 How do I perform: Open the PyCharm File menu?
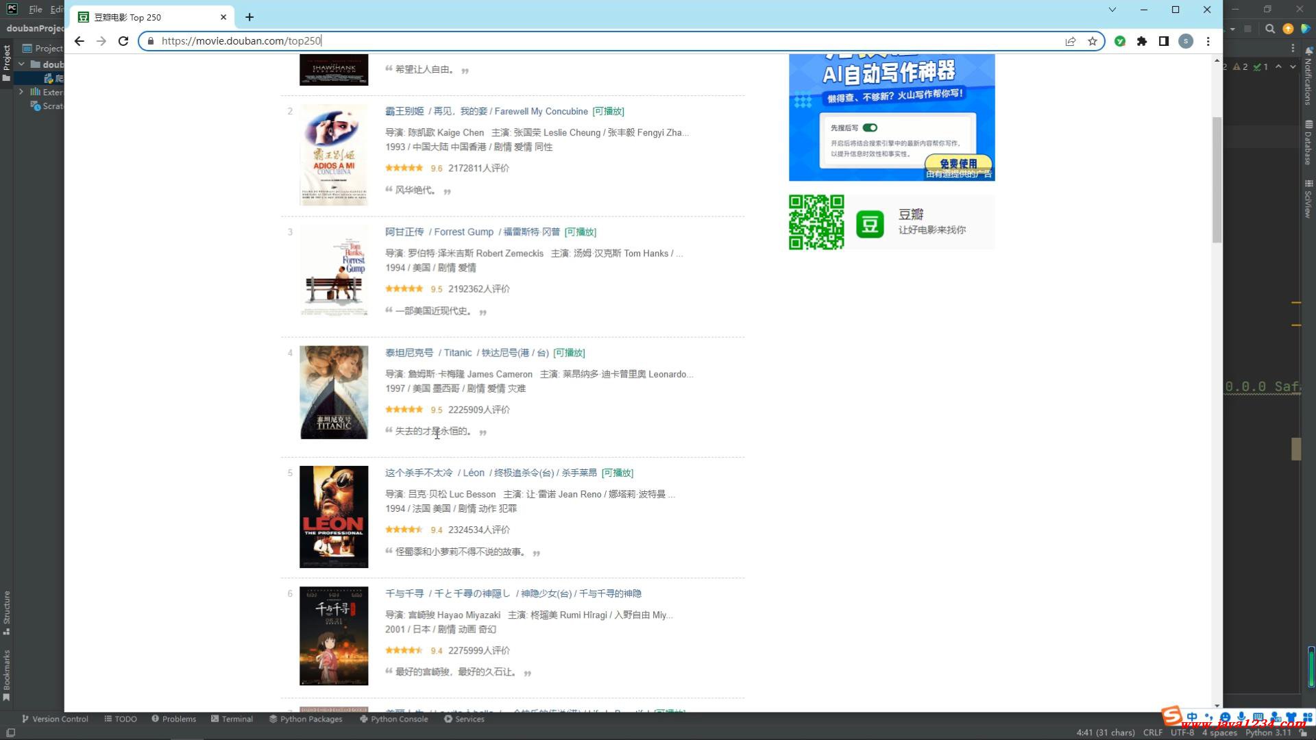pos(36,9)
